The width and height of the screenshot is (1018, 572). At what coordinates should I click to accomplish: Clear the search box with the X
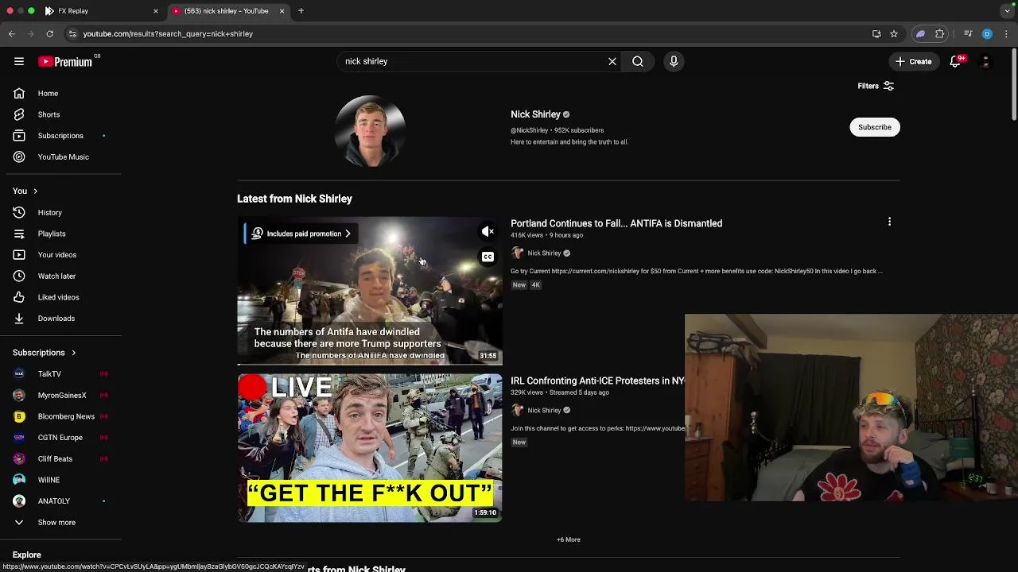pos(612,61)
